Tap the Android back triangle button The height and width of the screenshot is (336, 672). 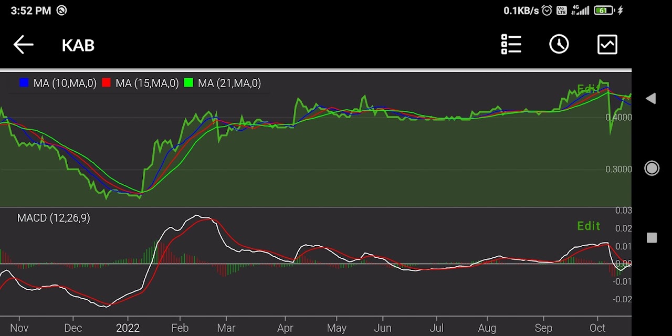point(651,99)
